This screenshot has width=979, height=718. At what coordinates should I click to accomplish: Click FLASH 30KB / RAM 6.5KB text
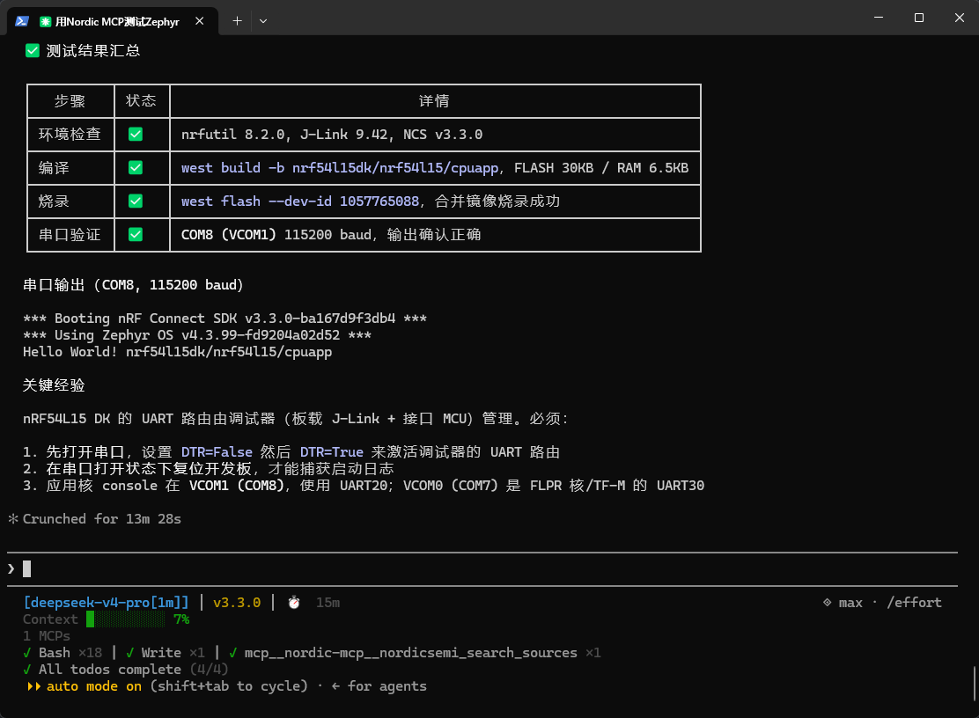coord(601,168)
